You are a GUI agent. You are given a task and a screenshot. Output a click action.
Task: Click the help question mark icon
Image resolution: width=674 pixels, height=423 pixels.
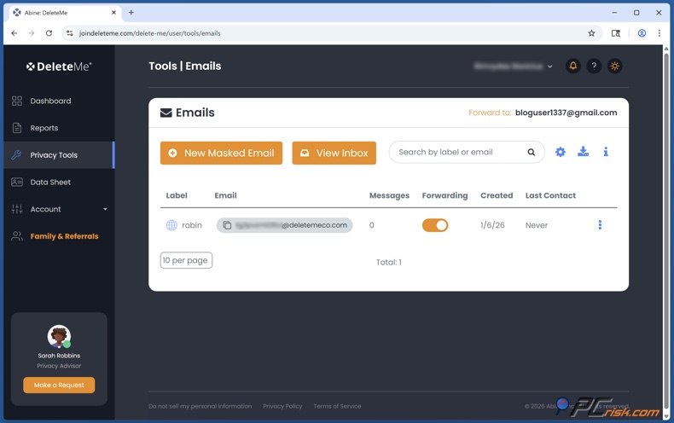(x=594, y=66)
